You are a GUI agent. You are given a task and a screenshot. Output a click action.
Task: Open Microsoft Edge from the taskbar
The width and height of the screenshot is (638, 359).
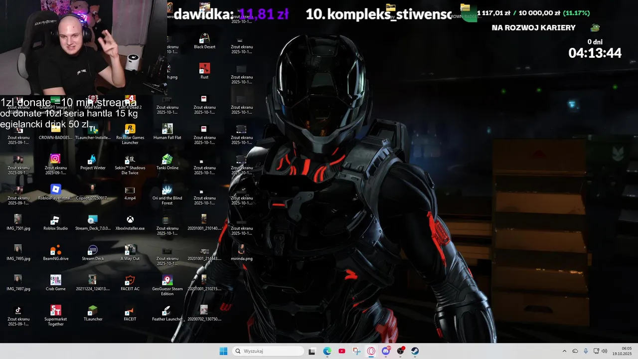[327, 351]
